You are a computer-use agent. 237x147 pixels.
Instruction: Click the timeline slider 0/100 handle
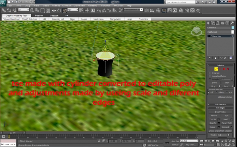click(13, 133)
